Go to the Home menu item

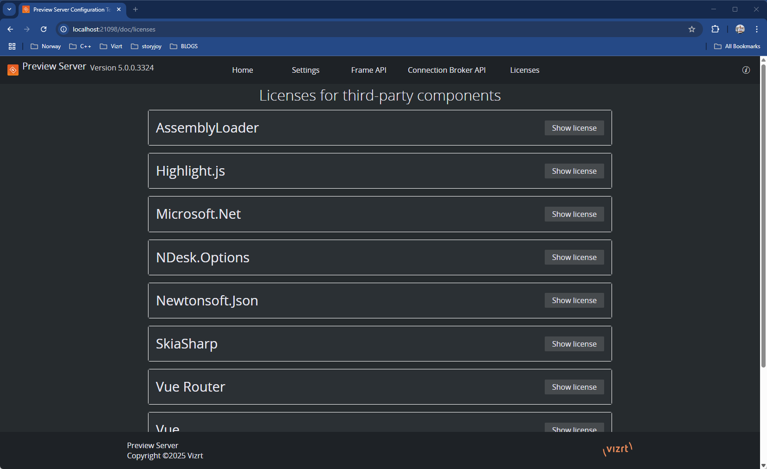[243, 70]
